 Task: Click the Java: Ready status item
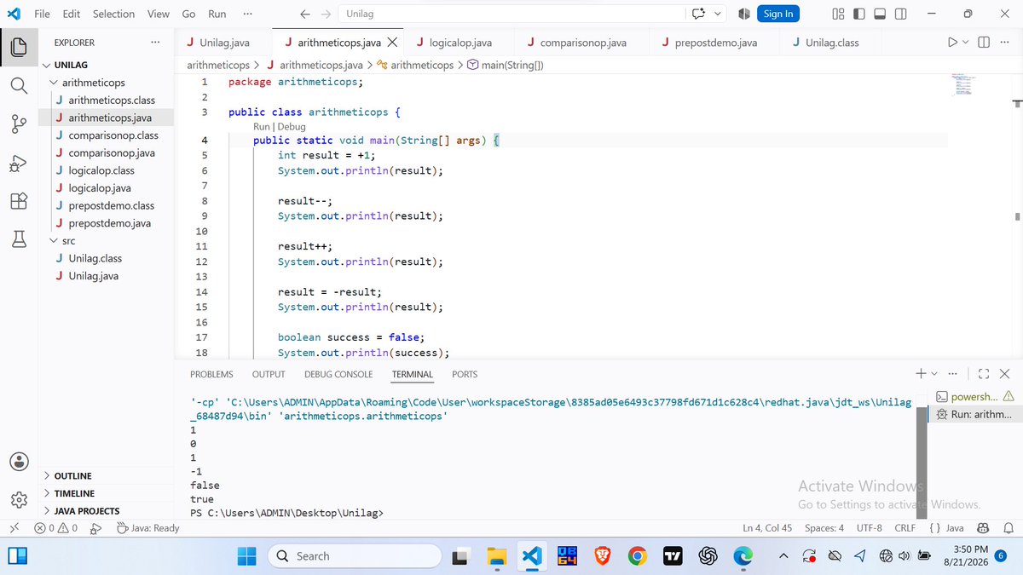147,528
